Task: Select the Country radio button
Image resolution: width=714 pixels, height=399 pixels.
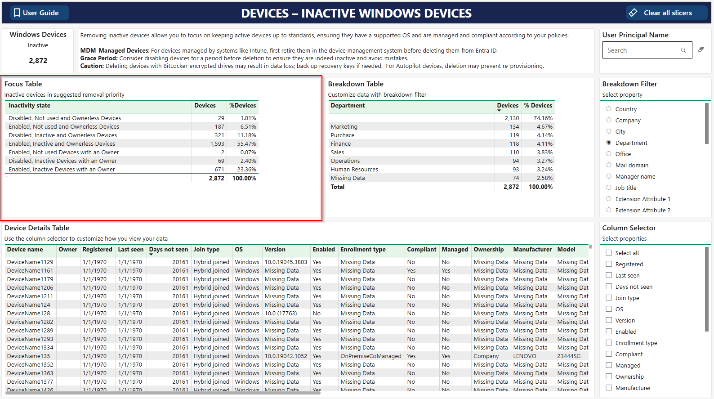Action: [x=609, y=109]
